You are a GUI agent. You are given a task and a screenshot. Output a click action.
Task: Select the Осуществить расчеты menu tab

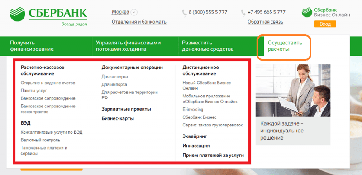pos(285,46)
